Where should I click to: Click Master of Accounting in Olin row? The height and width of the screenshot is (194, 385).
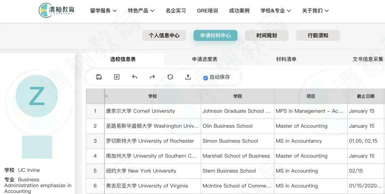[x=310, y=126]
